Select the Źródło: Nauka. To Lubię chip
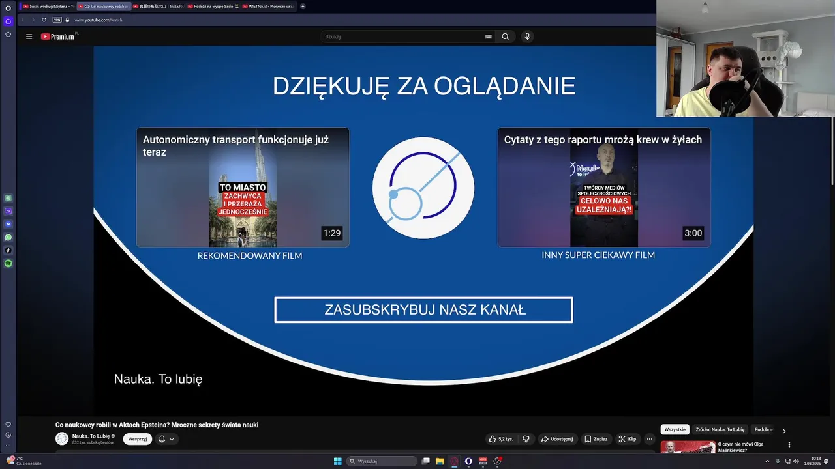The height and width of the screenshot is (469, 835). (x=720, y=430)
